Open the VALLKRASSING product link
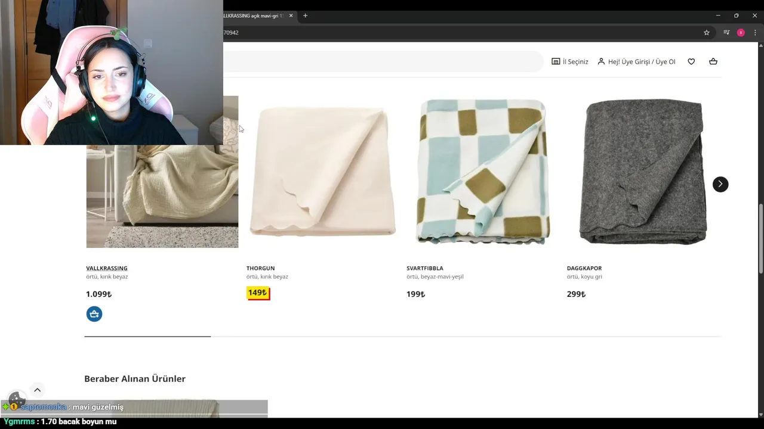Screen dimensions: 764x429 pos(107,268)
